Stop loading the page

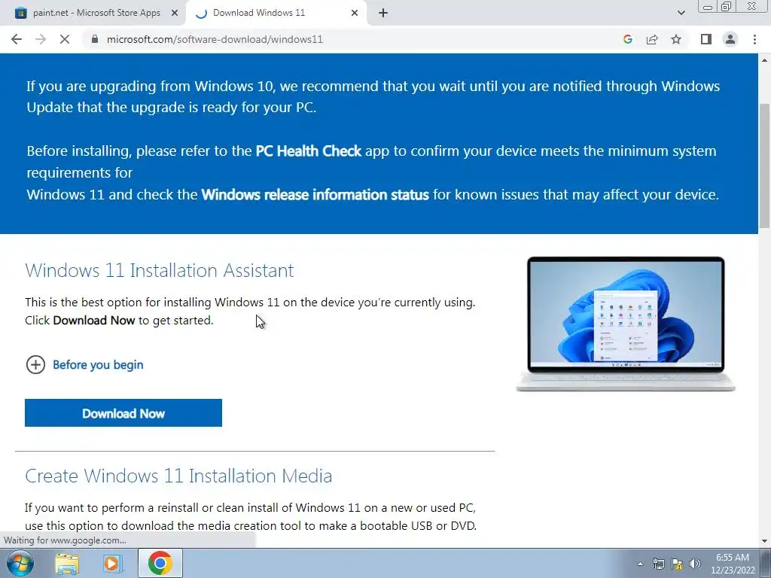tap(65, 39)
